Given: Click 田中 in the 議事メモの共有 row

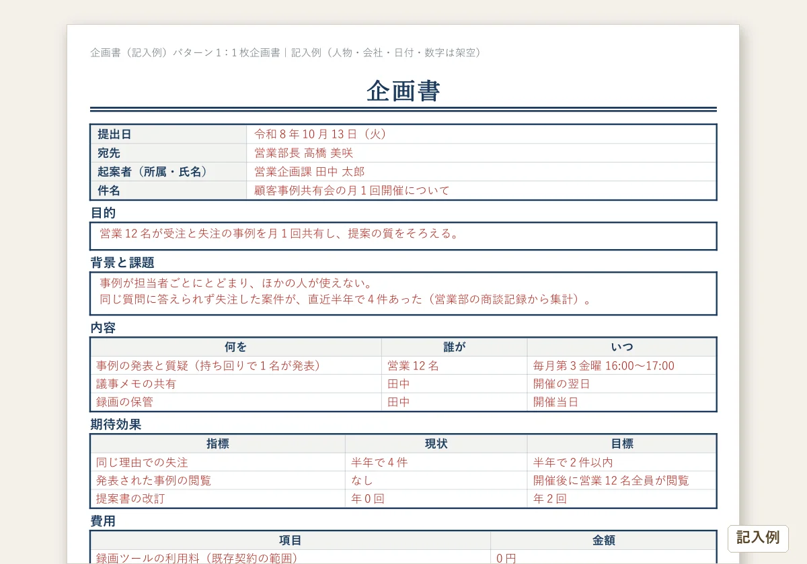Looking at the screenshot, I should click(x=455, y=384).
